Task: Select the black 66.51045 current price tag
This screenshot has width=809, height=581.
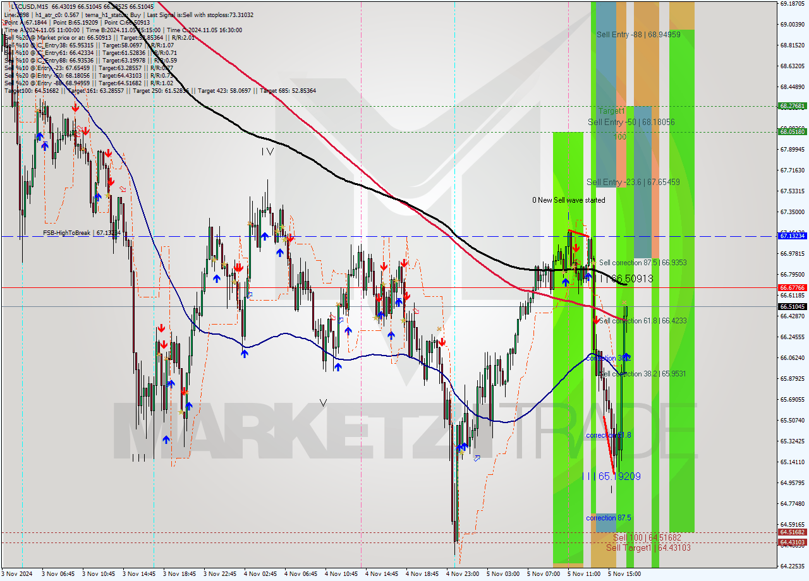Action: pos(792,306)
